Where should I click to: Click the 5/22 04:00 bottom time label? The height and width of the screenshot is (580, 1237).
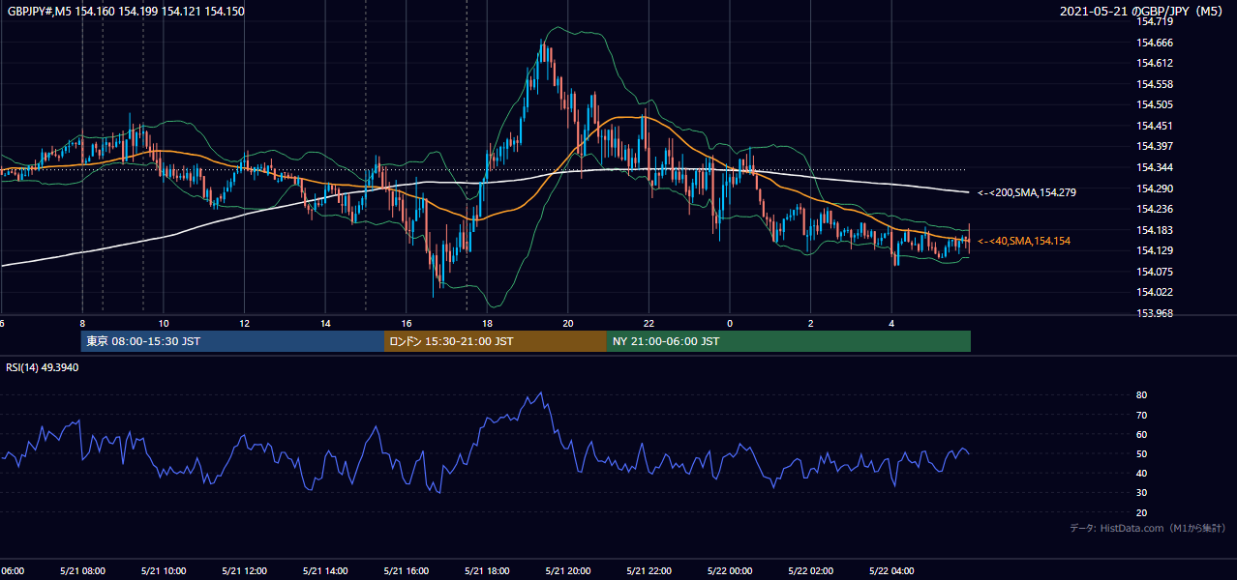pyautogui.click(x=892, y=570)
